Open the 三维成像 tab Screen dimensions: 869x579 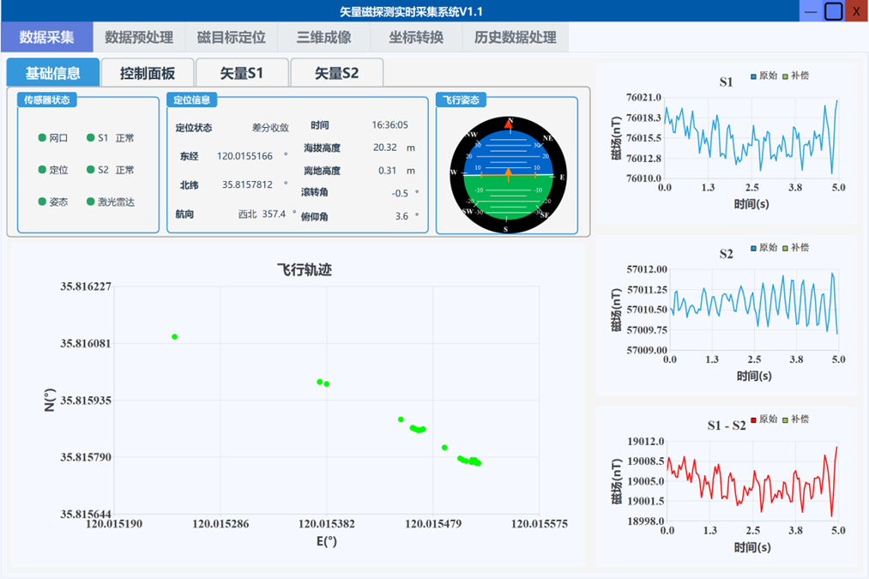(323, 37)
